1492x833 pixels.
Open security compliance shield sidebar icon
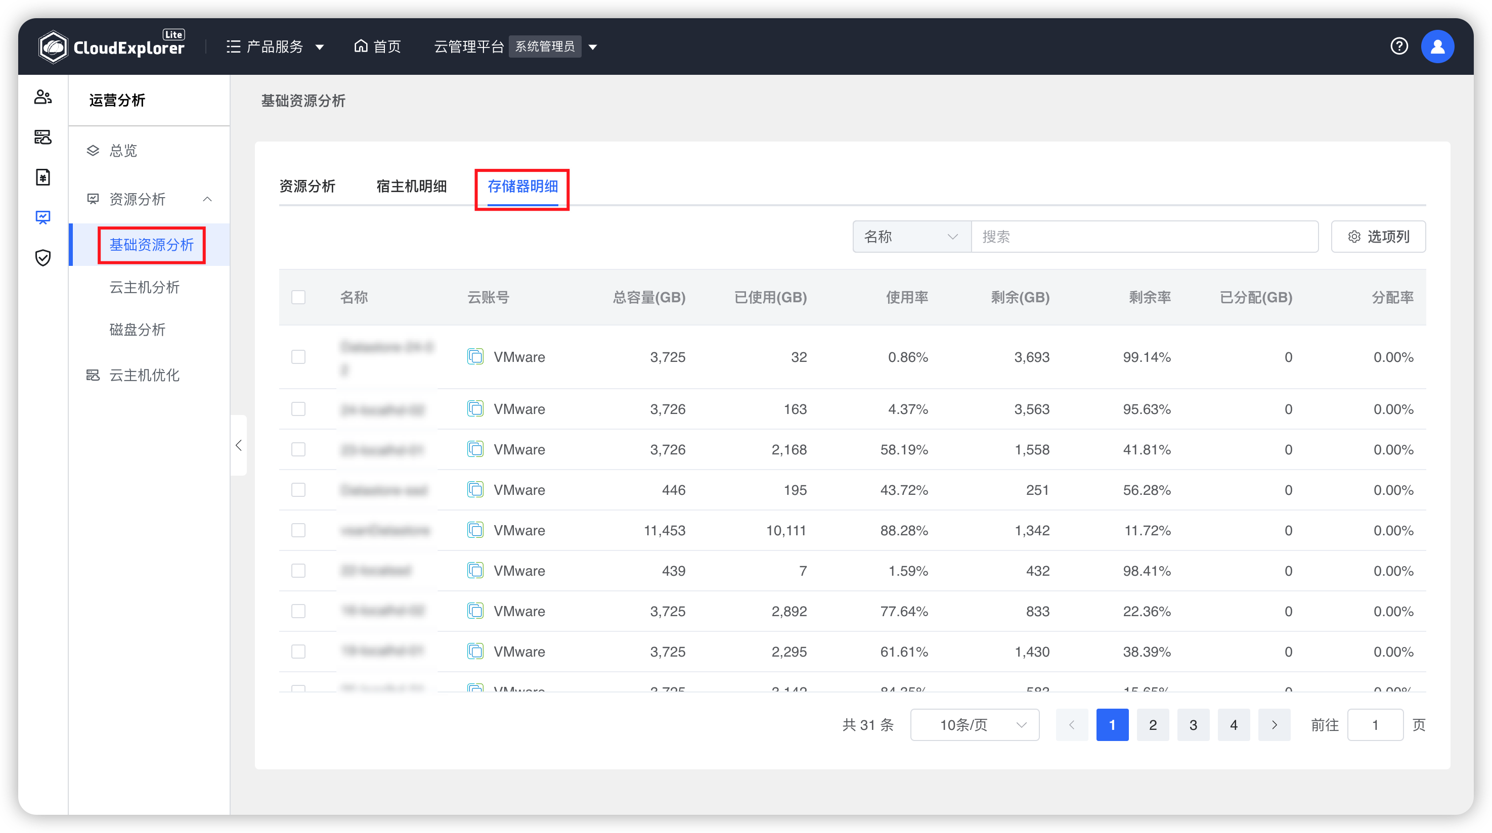pyautogui.click(x=43, y=258)
